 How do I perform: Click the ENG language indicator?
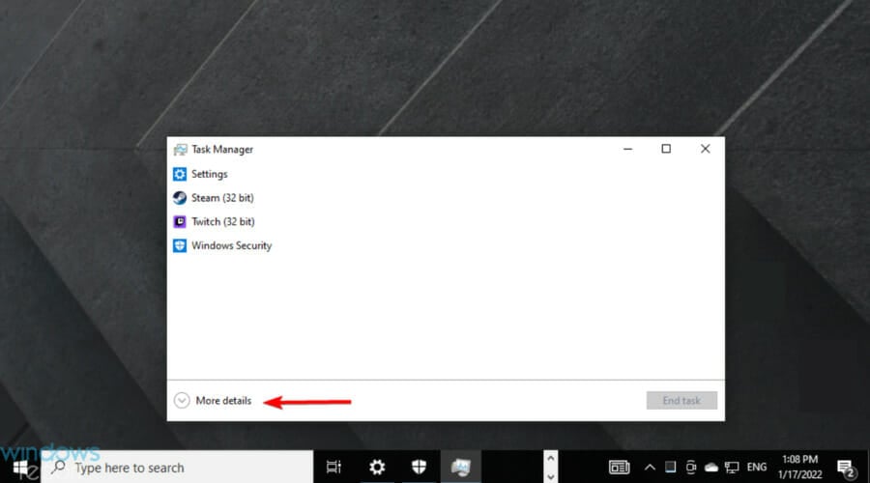coord(757,468)
